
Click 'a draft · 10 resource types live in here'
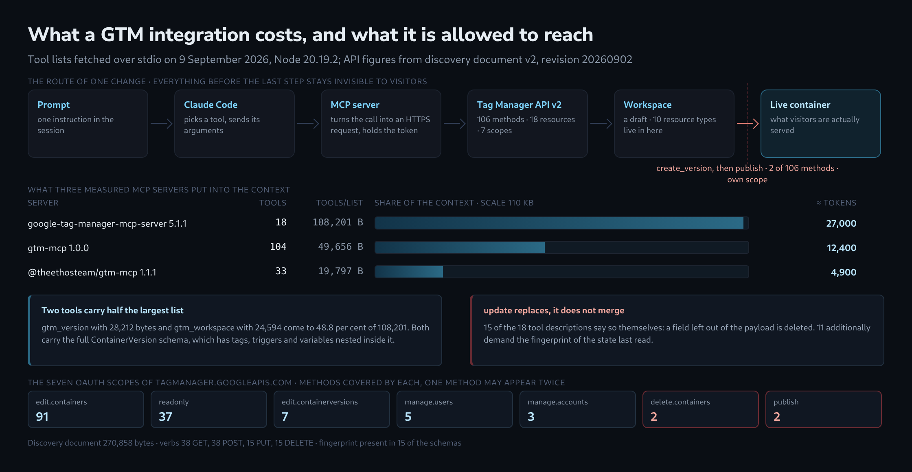pos(670,125)
